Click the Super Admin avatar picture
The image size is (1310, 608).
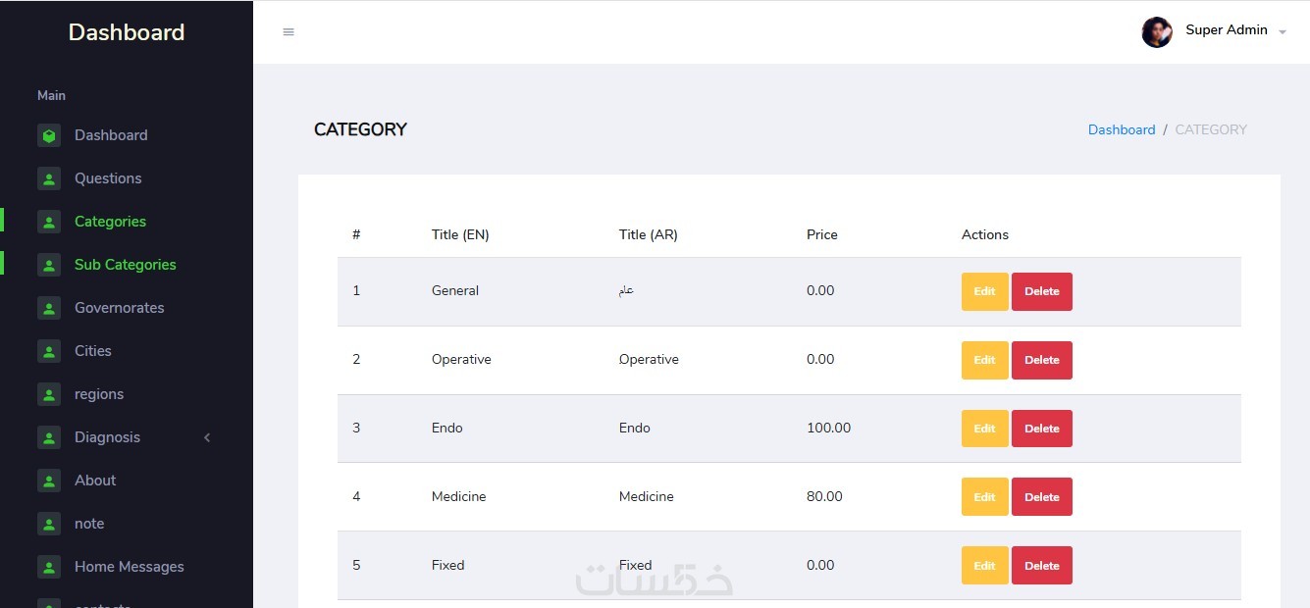pos(1157,31)
